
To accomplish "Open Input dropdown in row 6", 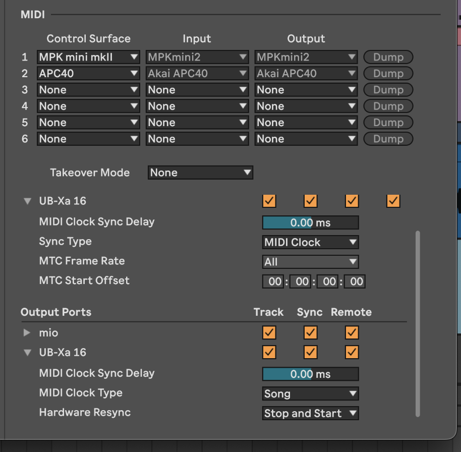I will click(x=197, y=139).
